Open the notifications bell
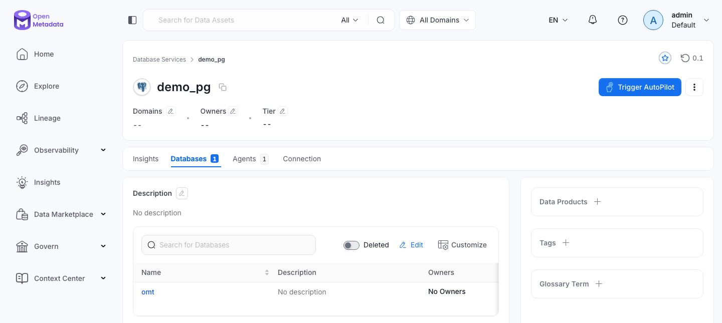Screen dimensions: 722x323 click(593, 20)
